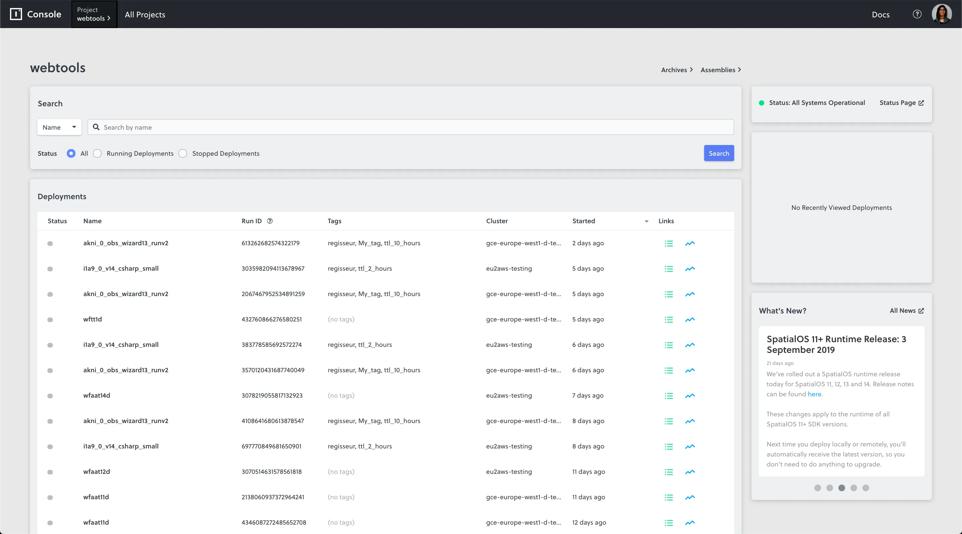Open logs icon for wfaat12d deployment
Image resolution: width=962 pixels, height=534 pixels.
pyautogui.click(x=668, y=472)
